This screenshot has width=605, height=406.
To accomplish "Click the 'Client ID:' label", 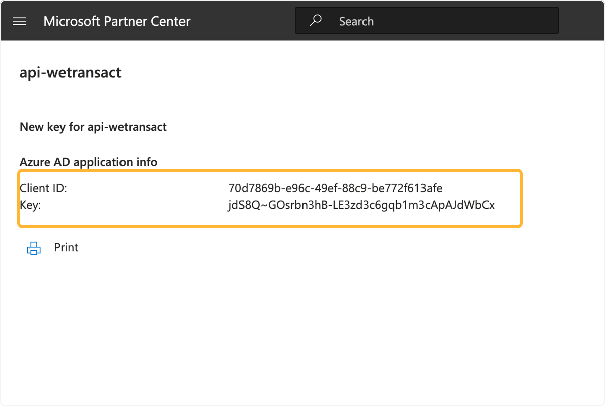I will click(x=43, y=188).
